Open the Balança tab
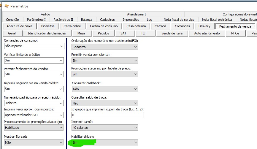The height and width of the screenshot is (149, 257). [x=87, y=20]
